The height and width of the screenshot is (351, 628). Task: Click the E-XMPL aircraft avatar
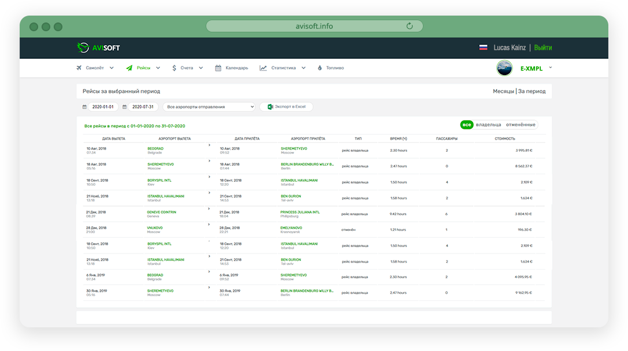tap(504, 68)
